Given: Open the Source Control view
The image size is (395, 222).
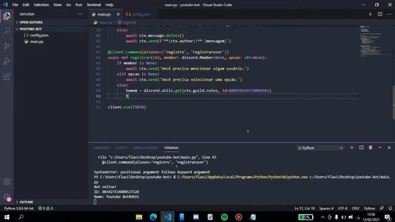Looking at the screenshot, I should [7, 46].
